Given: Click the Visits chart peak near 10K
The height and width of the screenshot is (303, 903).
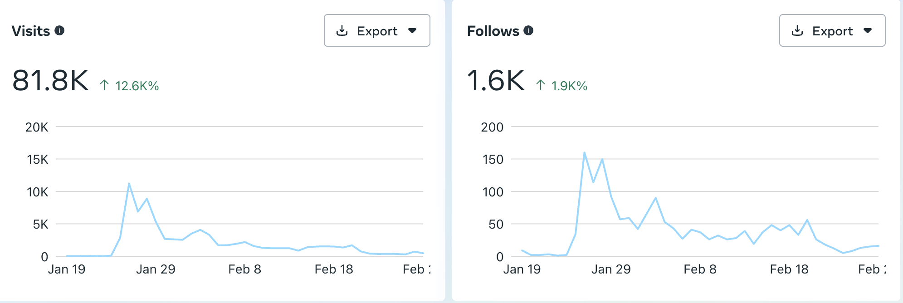Looking at the screenshot, I should [x=129, y=184].
